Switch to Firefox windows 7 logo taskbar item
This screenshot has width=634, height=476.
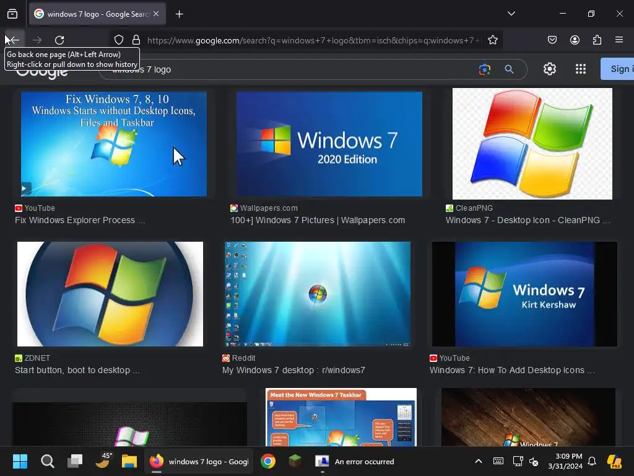click(199, 461)
